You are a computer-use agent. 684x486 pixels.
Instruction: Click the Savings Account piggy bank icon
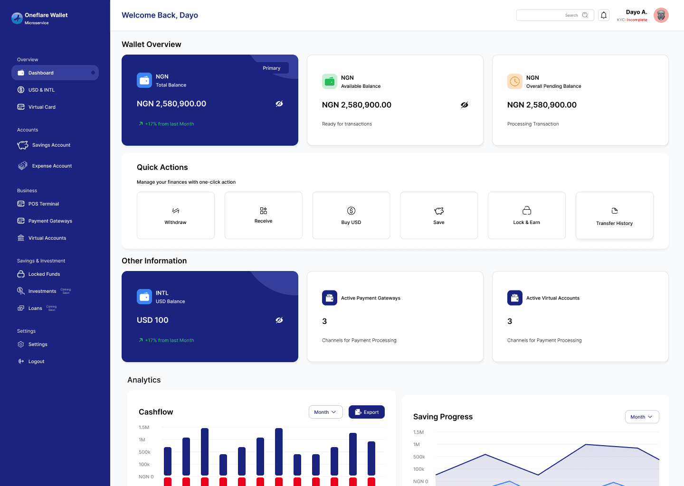point(23,145)
